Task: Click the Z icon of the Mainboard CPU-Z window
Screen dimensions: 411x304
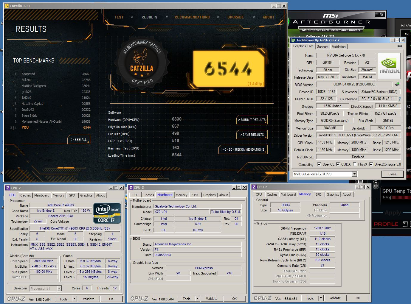Action: coord(131,188)
